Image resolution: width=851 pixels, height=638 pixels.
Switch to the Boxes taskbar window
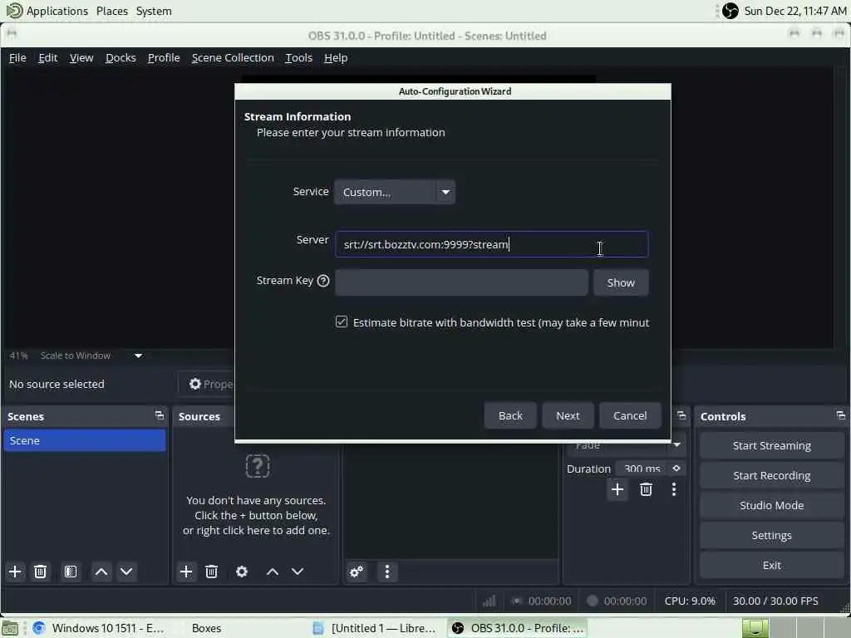click(x=206, y=628)
